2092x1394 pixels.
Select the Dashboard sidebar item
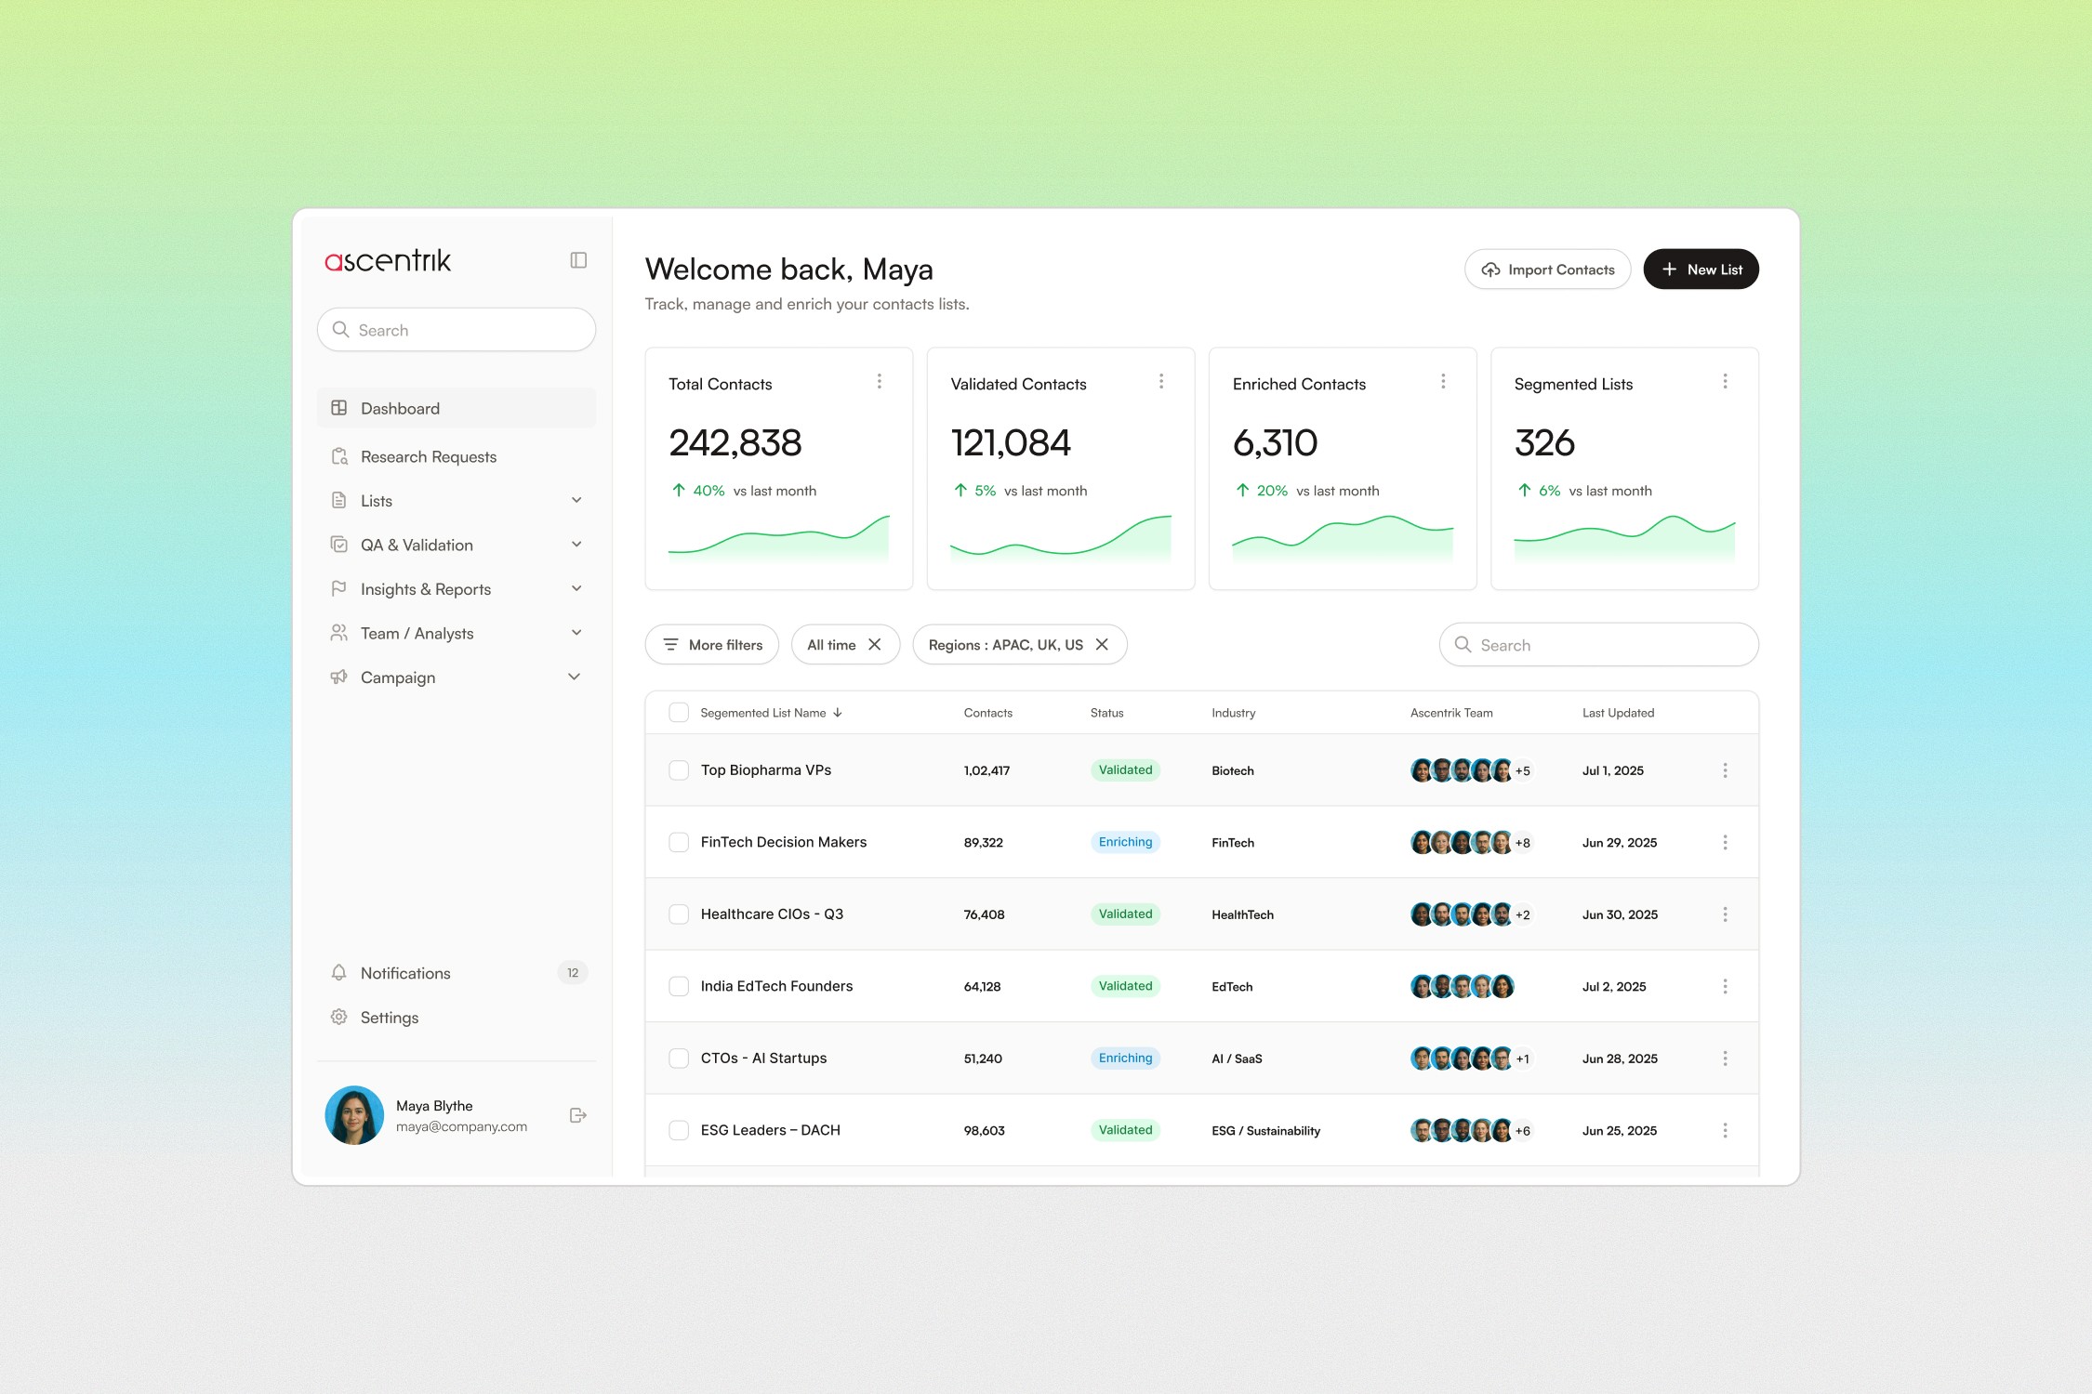click(400, 409)
